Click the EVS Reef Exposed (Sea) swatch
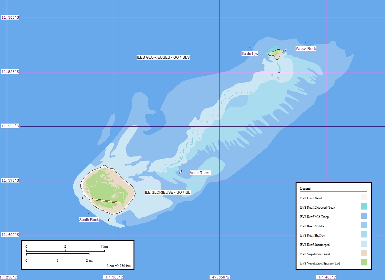385x280 pixels. [364, 206]
